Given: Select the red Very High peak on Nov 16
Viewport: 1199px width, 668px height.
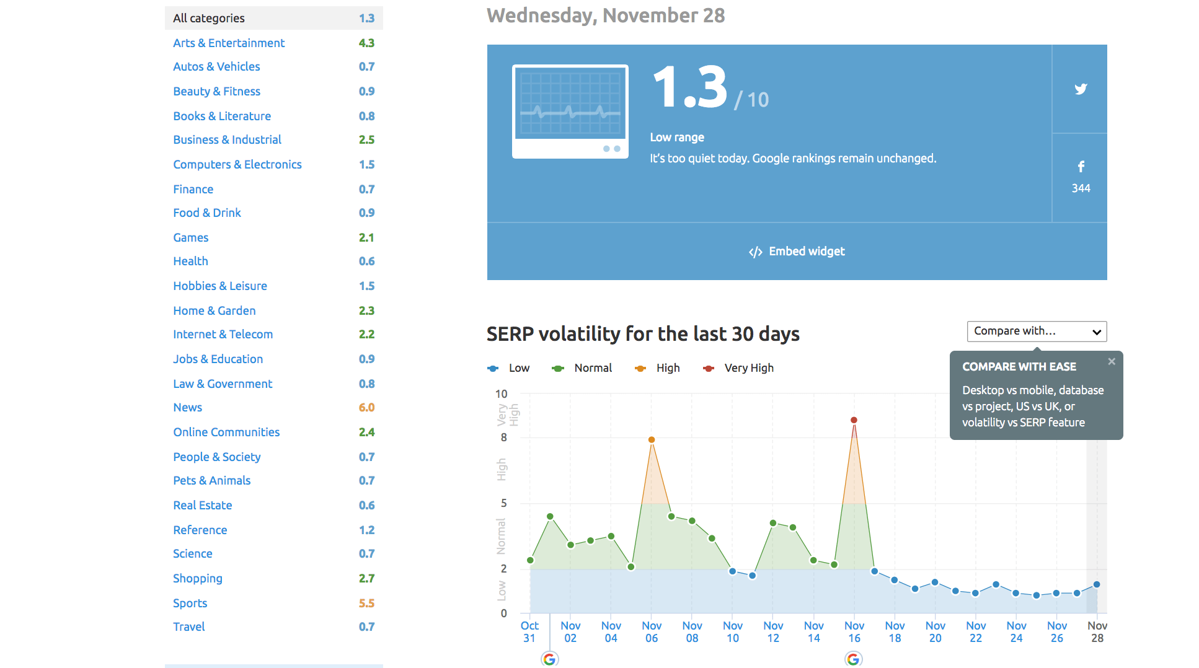Looking at the screenshot, I should click(854, 420).
